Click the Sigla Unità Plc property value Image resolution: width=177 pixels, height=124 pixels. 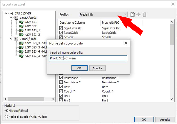point(111,28)
